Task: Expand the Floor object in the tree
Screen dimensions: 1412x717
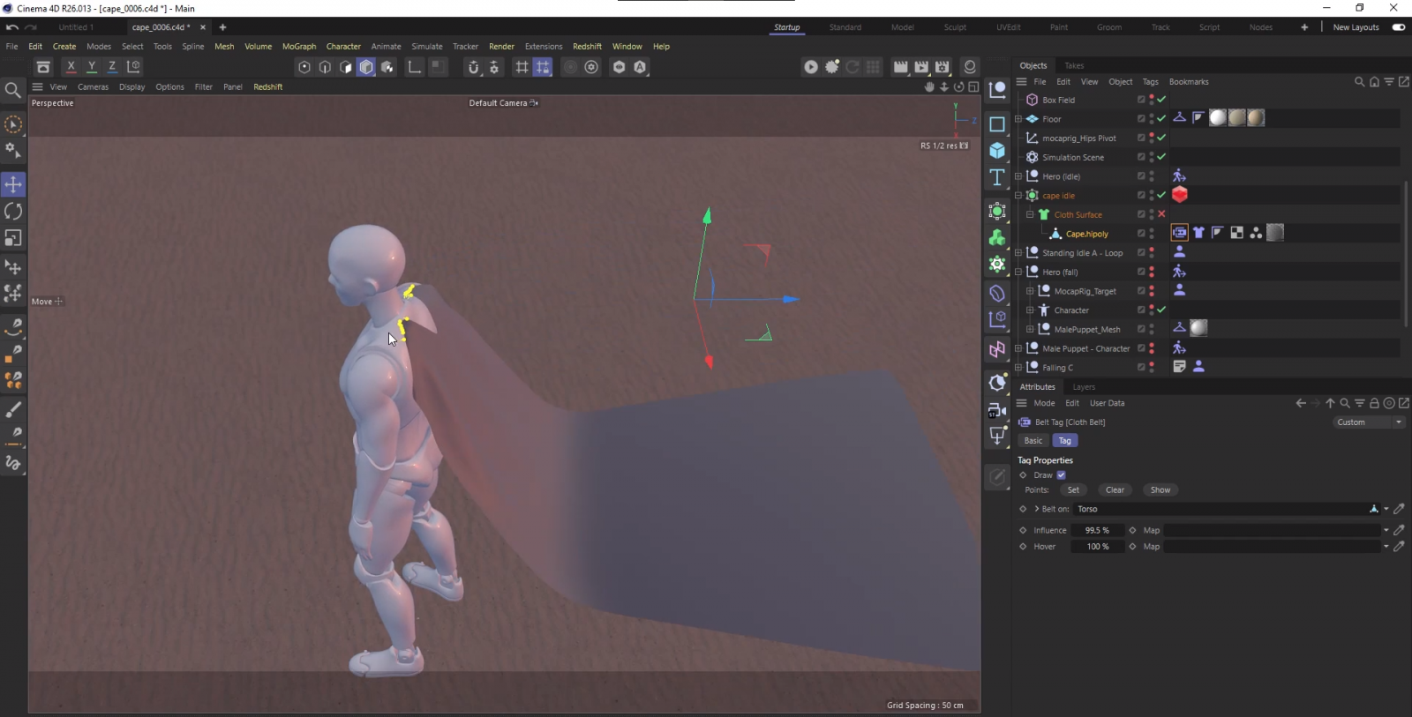Action: 1018,119
